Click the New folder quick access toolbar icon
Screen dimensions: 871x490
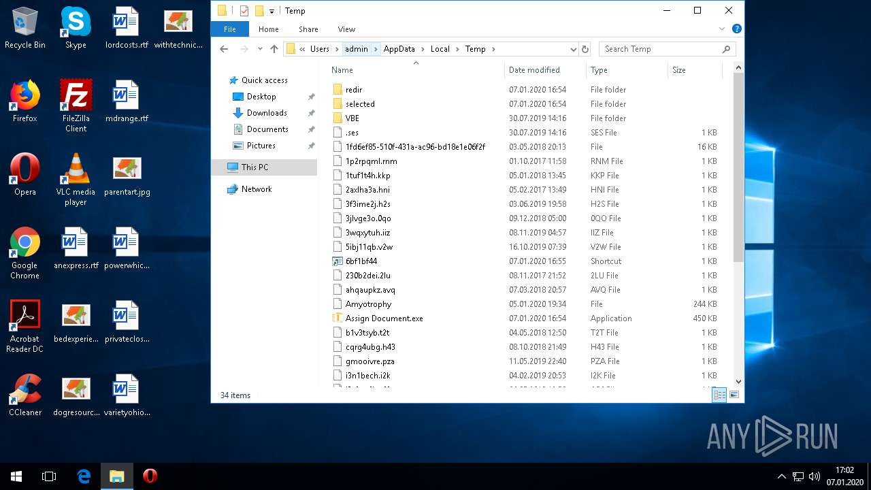[x=259, y=11]
